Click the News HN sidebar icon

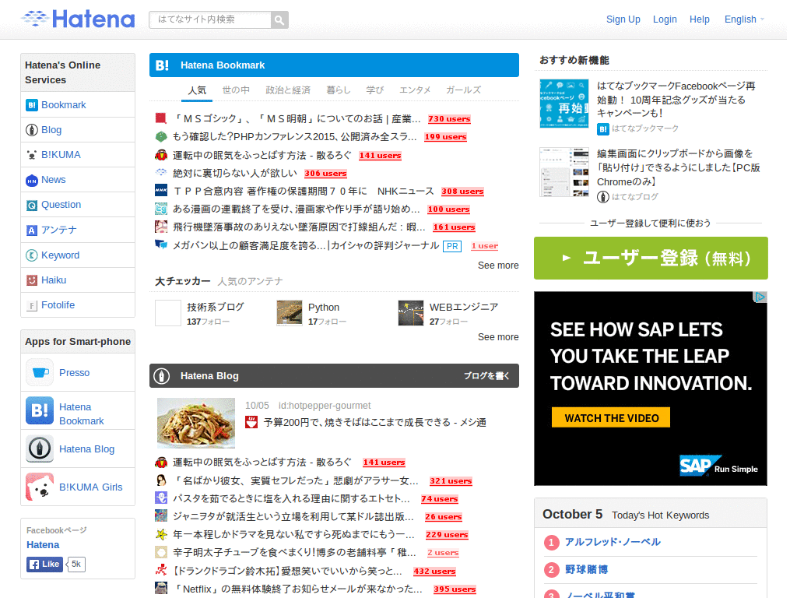click(31, 180)
